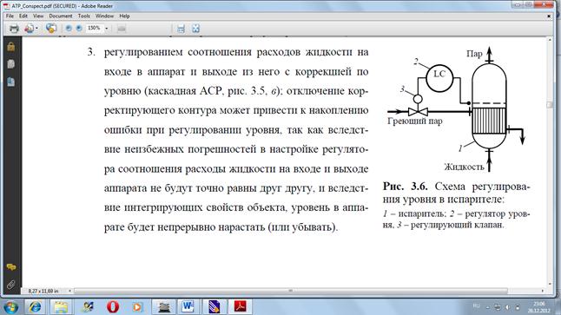Click the zoom out round button

coord(69,29)
